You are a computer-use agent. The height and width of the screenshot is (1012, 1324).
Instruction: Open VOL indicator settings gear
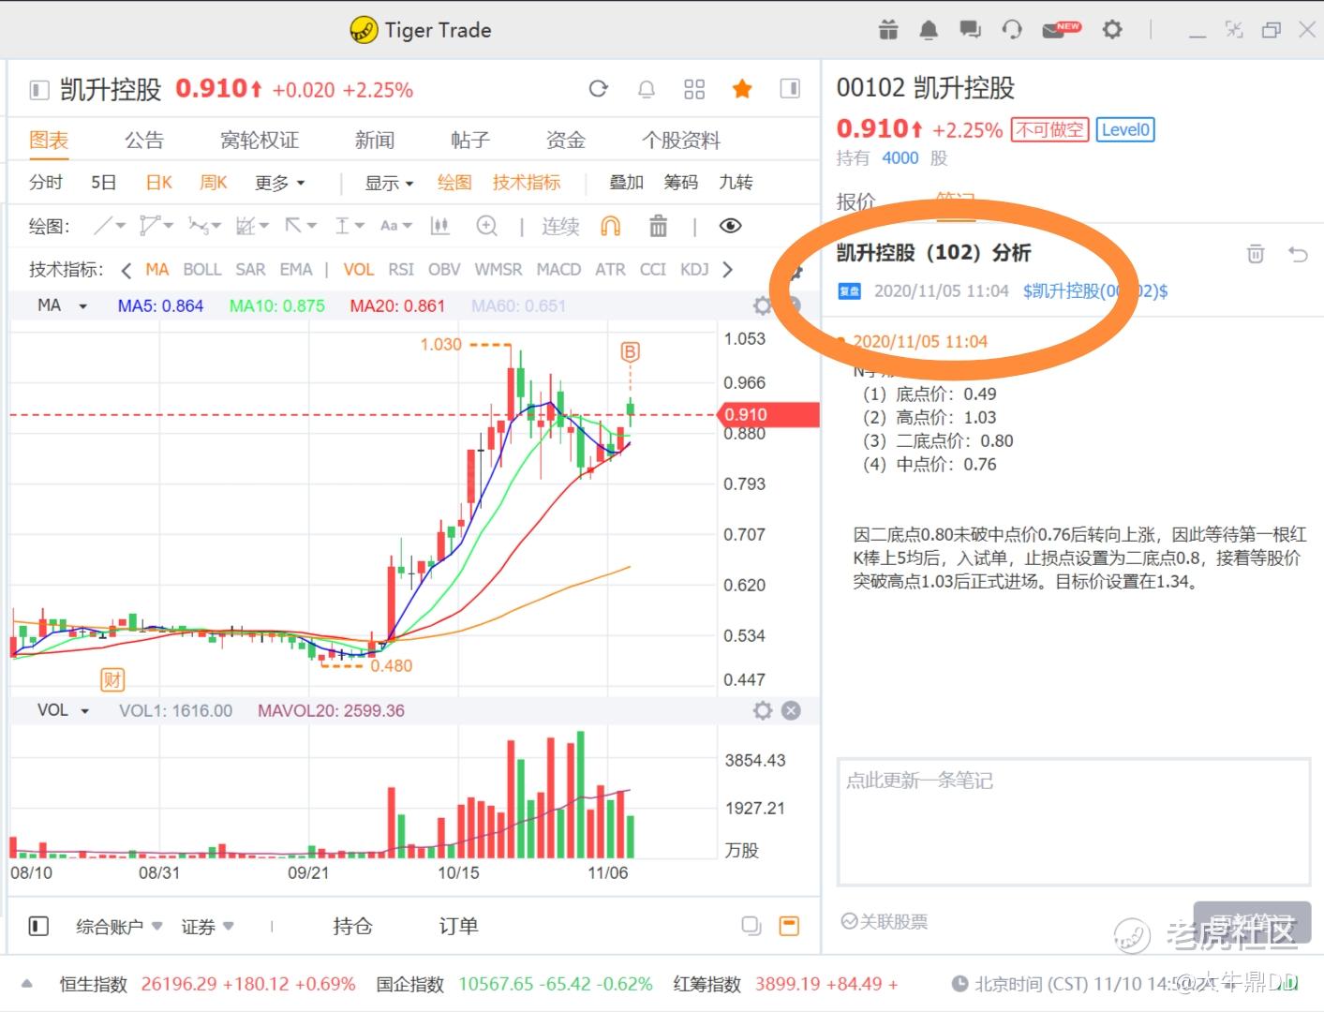[x=763, y=711]
